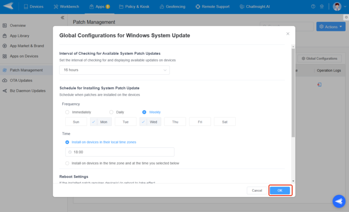
Task: Click the OK button
Action: click(x=280, y=190)
